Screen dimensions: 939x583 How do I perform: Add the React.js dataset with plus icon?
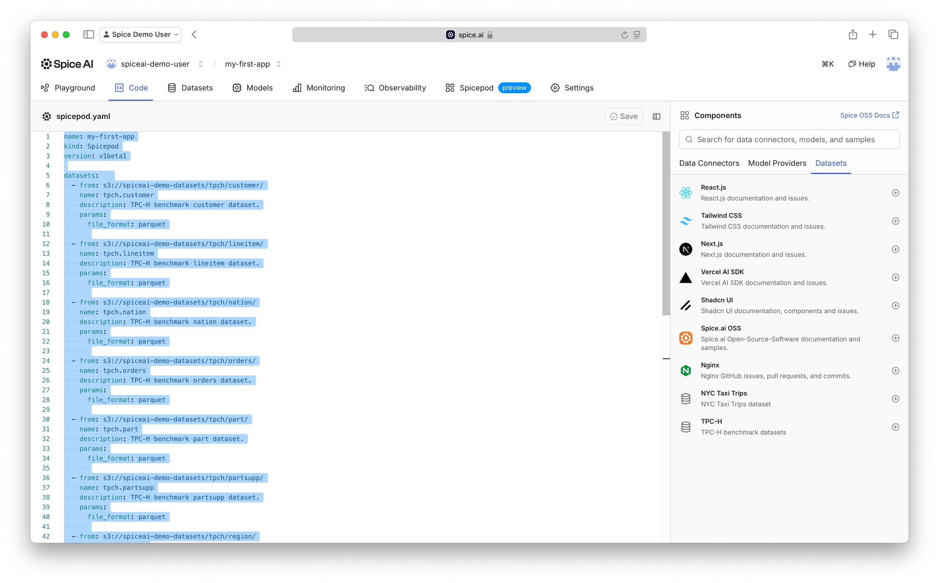(x=895, y=193)
